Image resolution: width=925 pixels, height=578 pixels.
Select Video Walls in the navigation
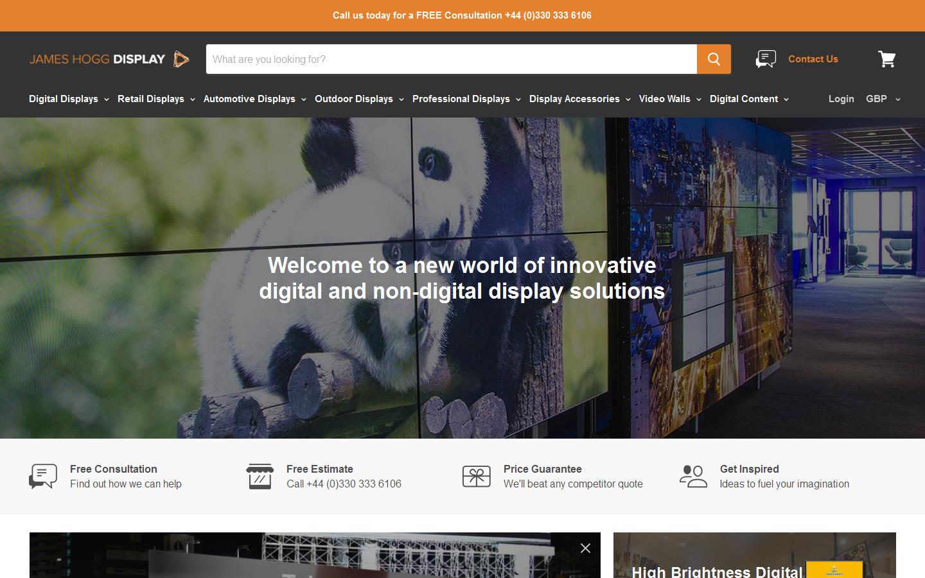pyautogui.click(x=665, y=99)
